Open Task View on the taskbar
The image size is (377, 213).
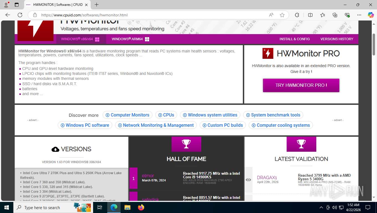click(x=100, y=207)
